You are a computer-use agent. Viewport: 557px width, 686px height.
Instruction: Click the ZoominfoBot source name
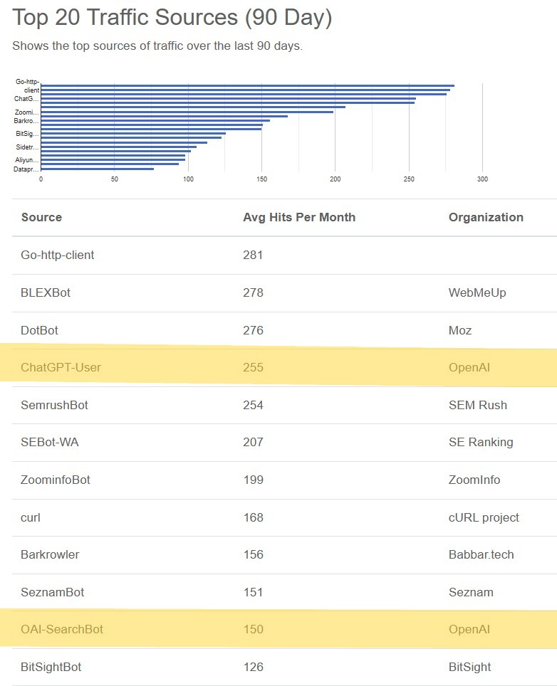[x=56, y=480]
